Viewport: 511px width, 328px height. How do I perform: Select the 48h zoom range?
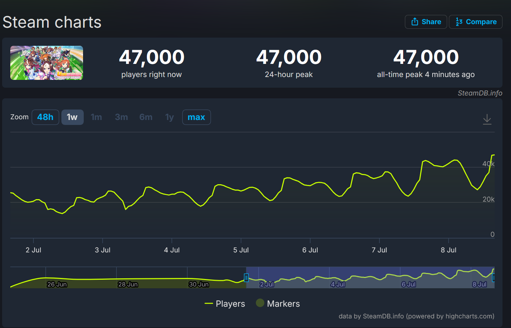[45, 117]
